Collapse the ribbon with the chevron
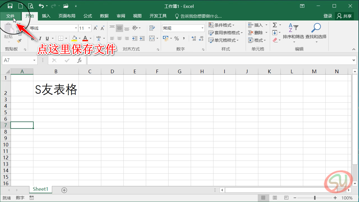This screenshot has width=359, height=202. click(354, 49)
